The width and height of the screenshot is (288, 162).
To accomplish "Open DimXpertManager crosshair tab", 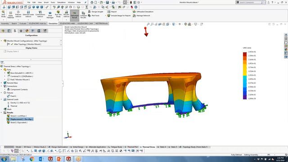I will [21, 31].
